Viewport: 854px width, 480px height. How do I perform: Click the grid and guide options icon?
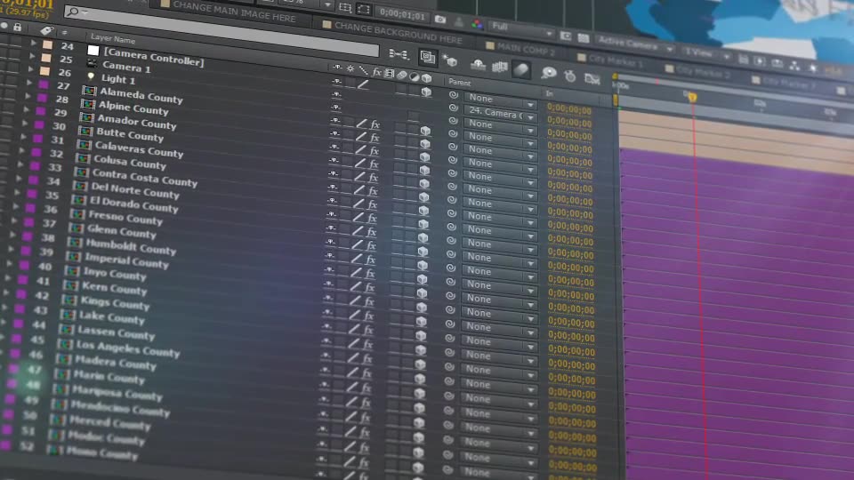pos(345,7)
